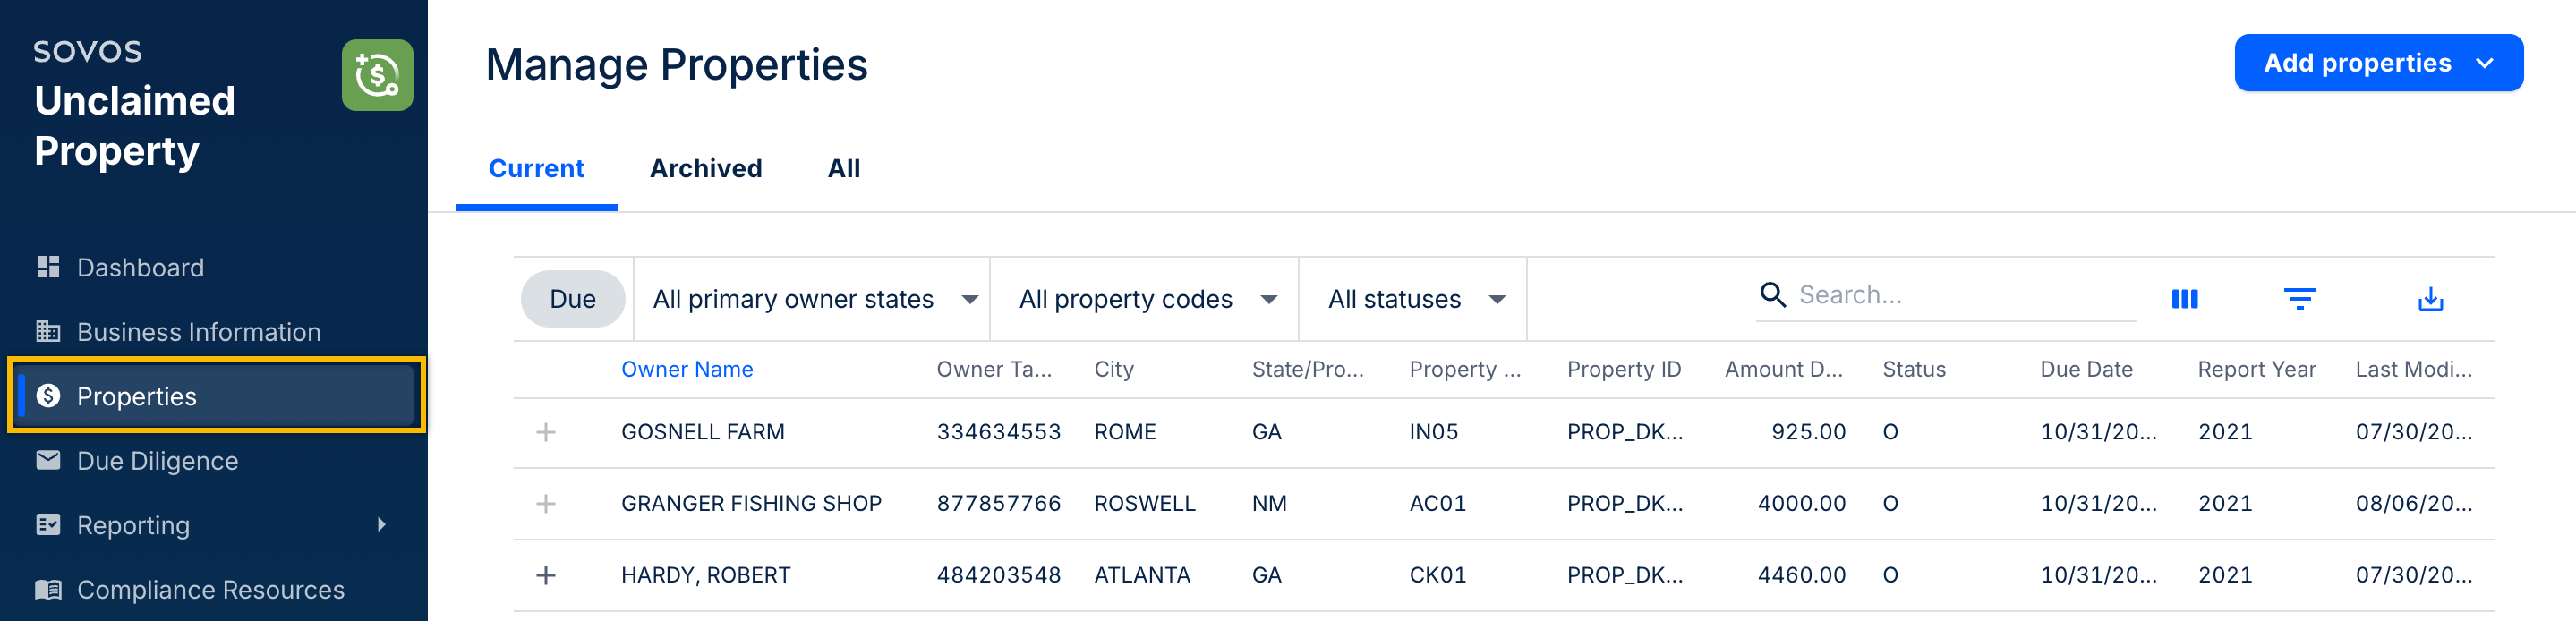2576x621 pixels.
Task: Open Due Diligence from the sidebar
Action: point(157,461)
